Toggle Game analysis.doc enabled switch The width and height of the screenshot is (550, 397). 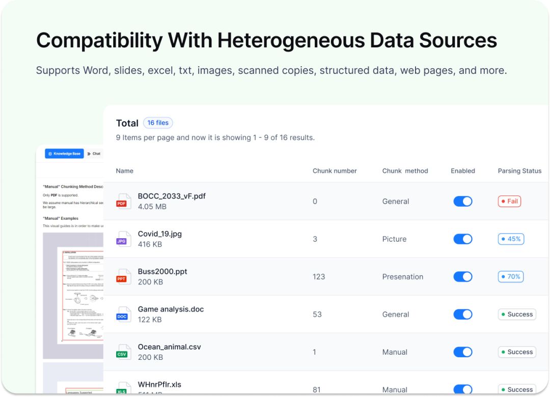click(x=462, y=314)
